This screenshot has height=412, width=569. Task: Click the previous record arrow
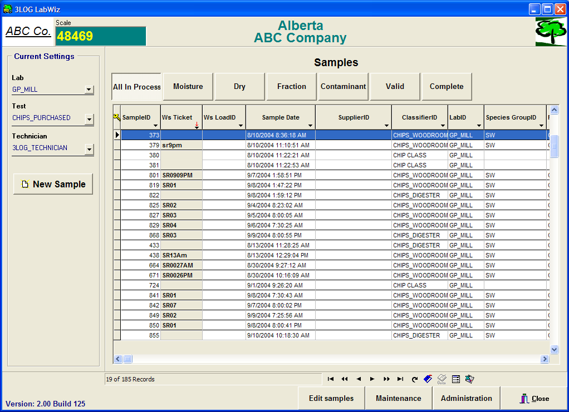pos(359,379)
